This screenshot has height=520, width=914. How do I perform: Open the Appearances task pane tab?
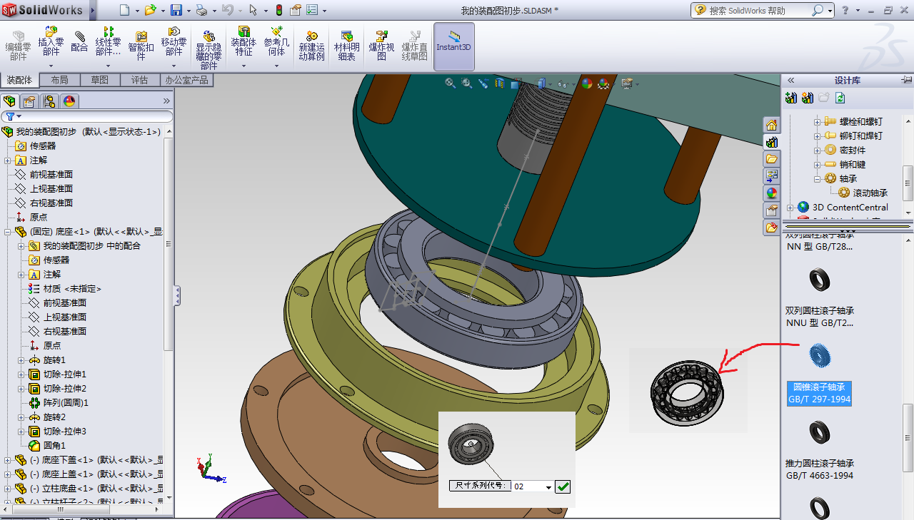pos(771,193)
